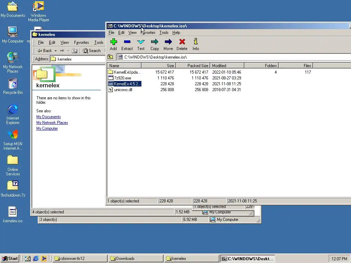Sort the list by Name column

[x=124, y=65]
